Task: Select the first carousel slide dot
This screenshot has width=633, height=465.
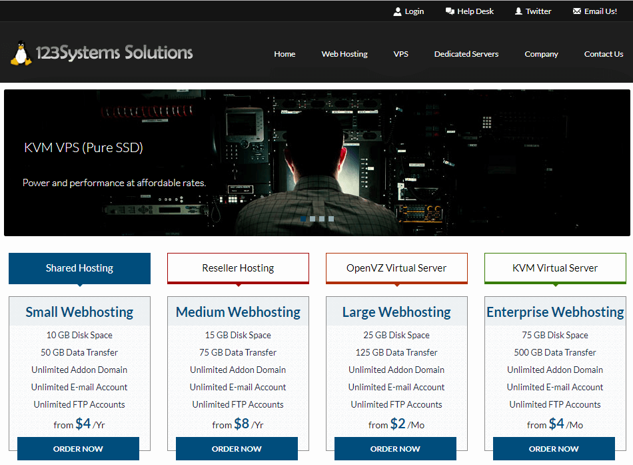Action: coord(303,218)
